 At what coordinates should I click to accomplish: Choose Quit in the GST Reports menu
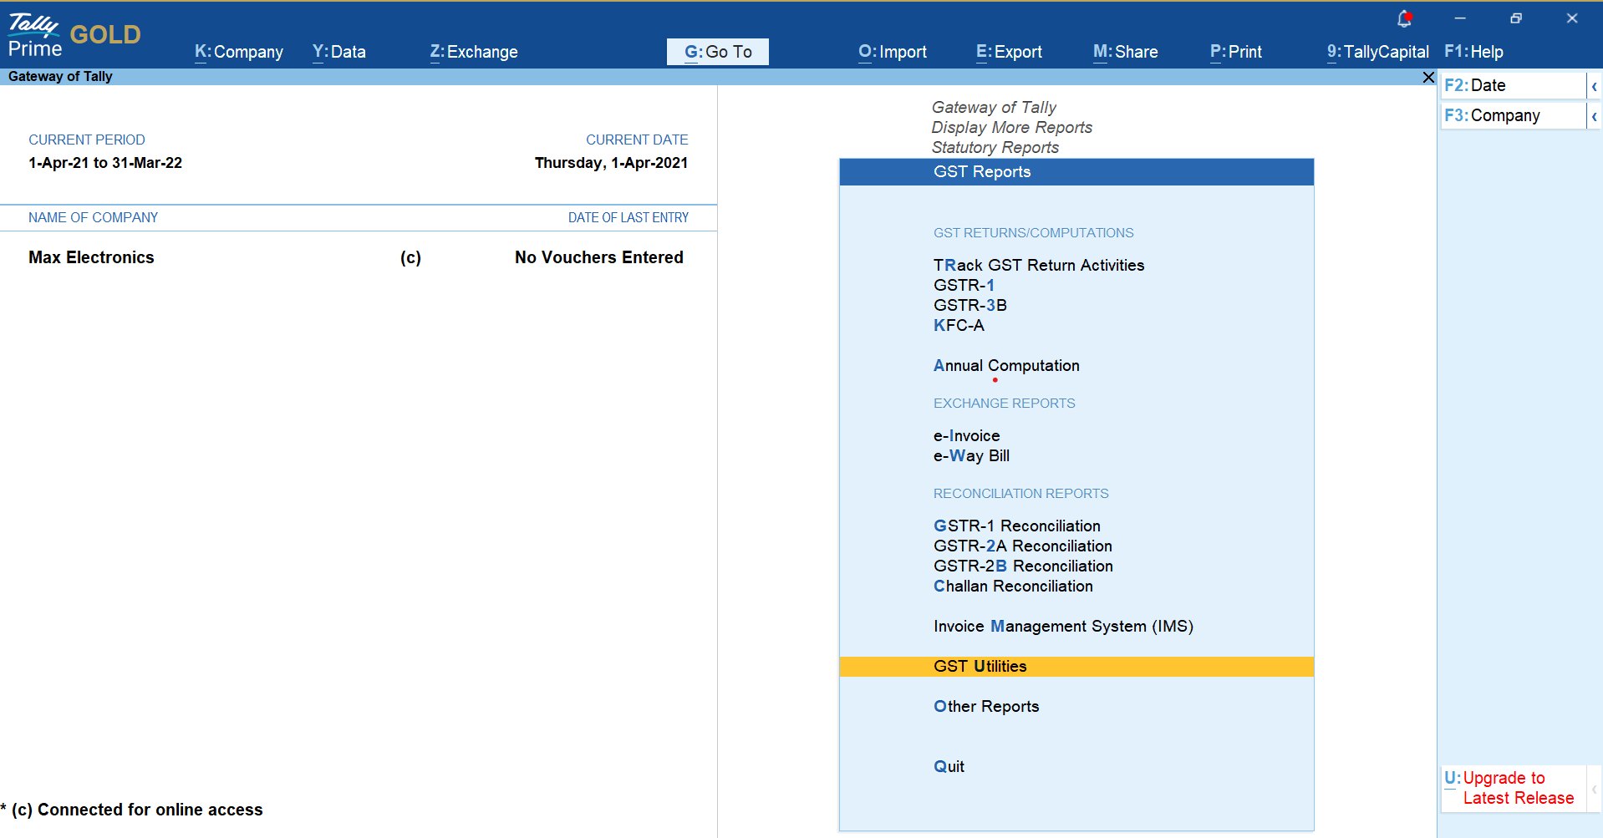949,766
